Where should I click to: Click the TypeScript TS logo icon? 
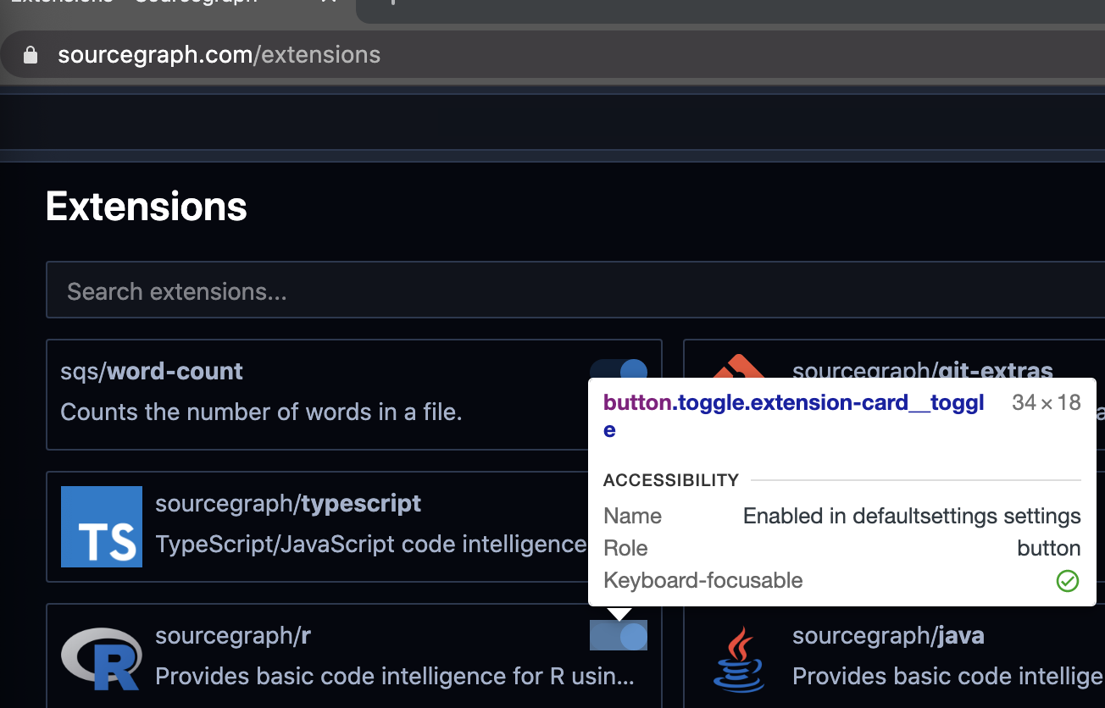coord(102,526)
